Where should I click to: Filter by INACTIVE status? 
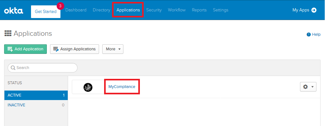(x=36, y=105)
